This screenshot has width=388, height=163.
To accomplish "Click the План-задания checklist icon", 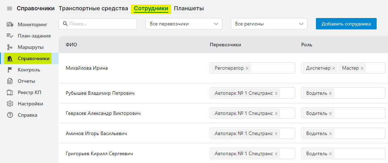I will [x=10, y=36].
